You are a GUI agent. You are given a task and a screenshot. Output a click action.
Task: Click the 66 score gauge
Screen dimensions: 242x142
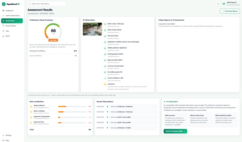[x=53, y=31]
